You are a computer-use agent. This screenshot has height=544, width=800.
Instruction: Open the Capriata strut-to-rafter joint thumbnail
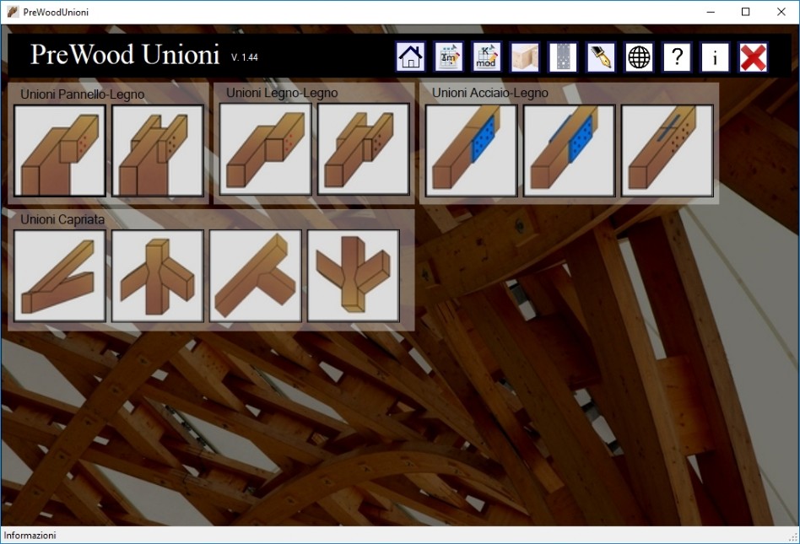pyautogui.click(x=256, y=276)
